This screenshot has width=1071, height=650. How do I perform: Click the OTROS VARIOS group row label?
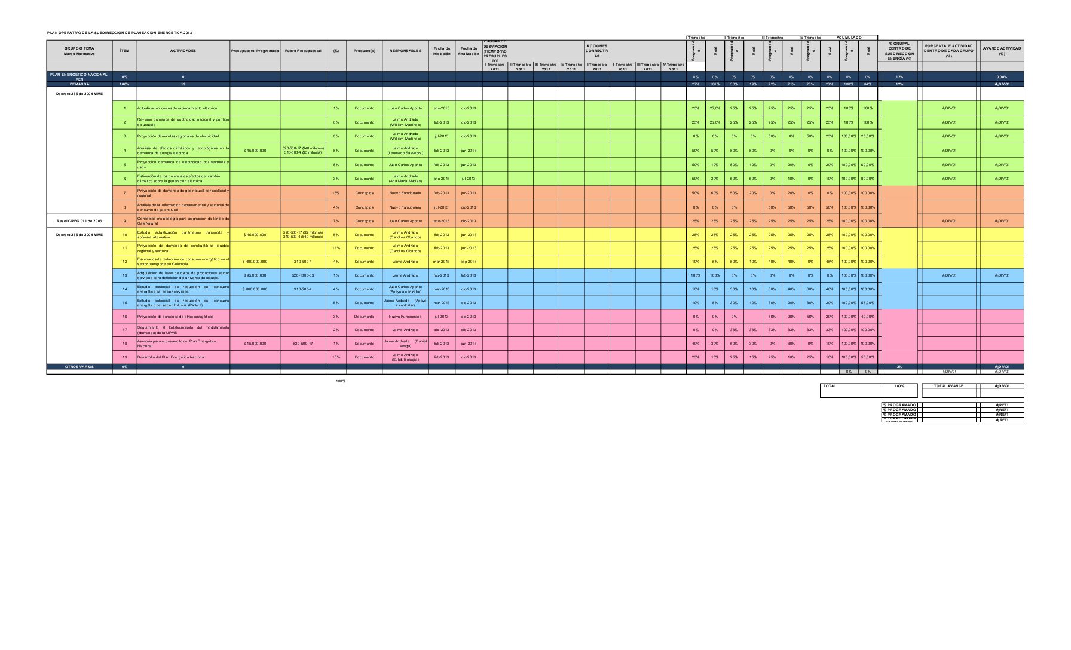(79, 367)
